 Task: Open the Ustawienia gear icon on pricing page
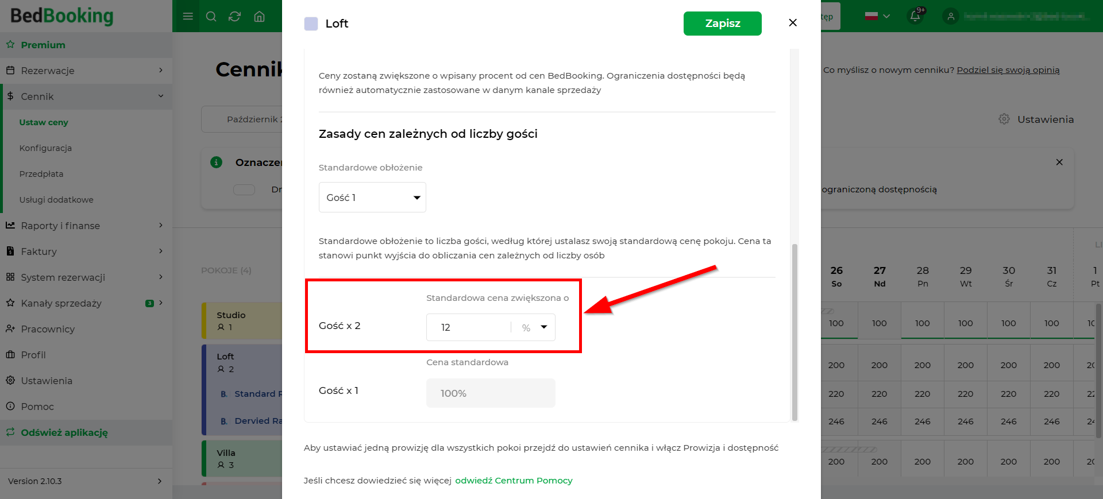coord(1004,119)
